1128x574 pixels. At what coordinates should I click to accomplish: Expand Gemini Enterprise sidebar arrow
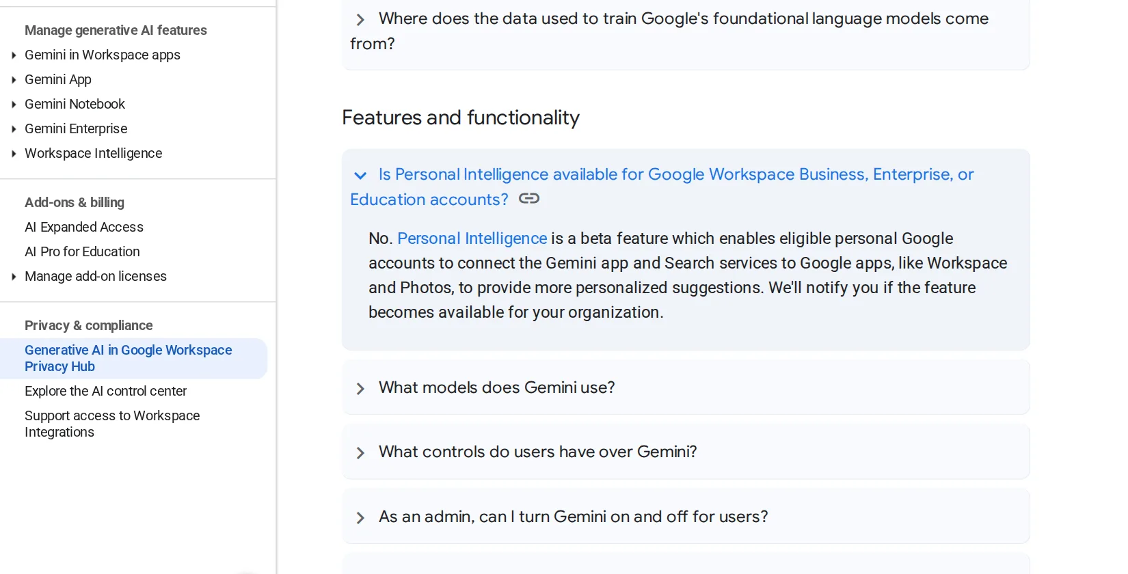point(14,129)
